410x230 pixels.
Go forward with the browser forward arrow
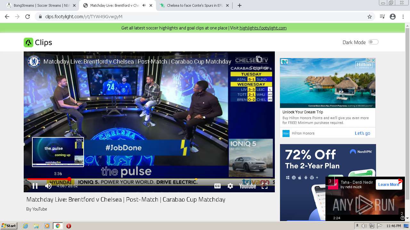click(x=17, y=17)
